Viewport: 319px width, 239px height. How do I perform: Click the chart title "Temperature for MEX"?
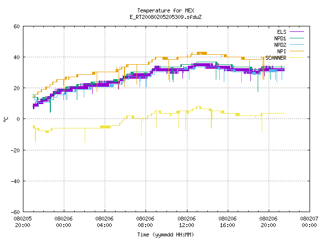(165, 10)
